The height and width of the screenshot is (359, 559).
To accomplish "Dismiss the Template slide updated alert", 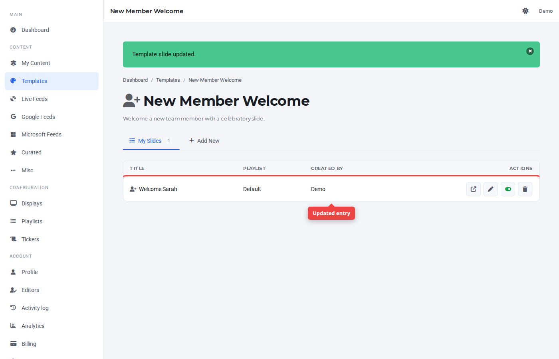I will point(530,51).
